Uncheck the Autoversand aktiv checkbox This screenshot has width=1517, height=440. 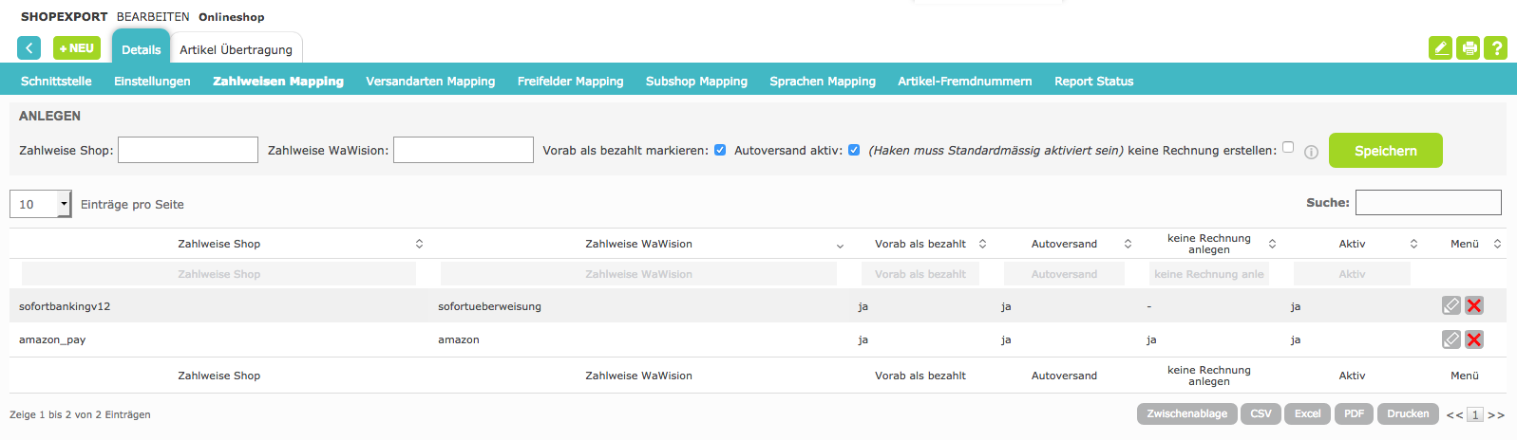[x=854, y=150]
